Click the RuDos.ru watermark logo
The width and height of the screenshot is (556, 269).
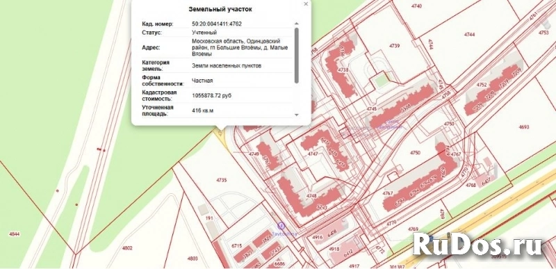click(x=477, y=244)
